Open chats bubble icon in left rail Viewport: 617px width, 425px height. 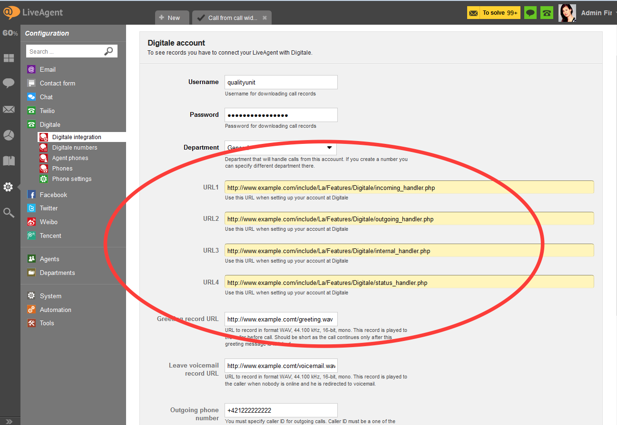[x=9, y=84]
